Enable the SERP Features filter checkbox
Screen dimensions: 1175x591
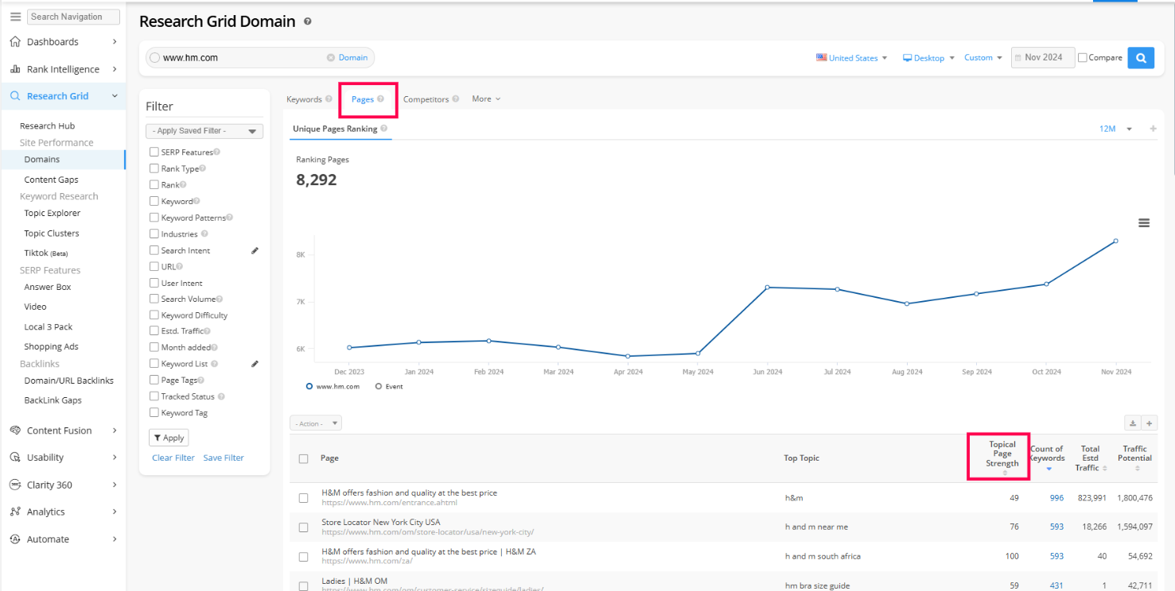[x=154, y=153]
